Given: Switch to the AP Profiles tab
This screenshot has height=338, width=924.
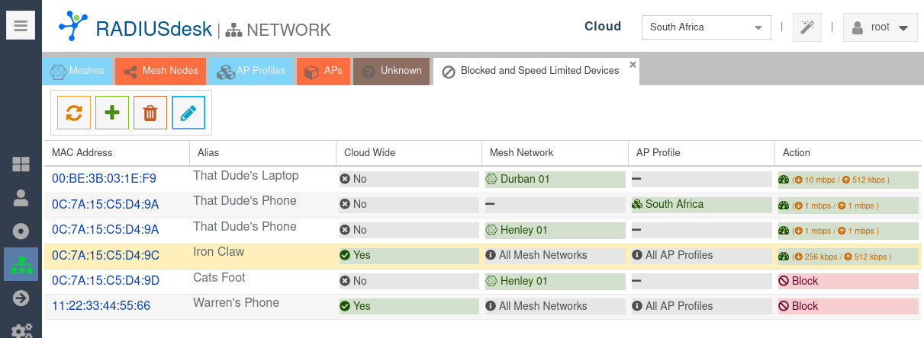Looking at the screenshot, I should tap(251, 71).
